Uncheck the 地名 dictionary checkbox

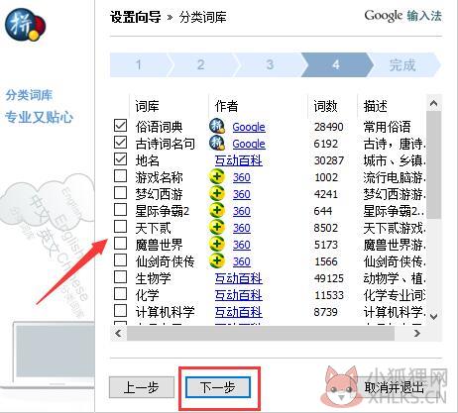tap(120, 159)
